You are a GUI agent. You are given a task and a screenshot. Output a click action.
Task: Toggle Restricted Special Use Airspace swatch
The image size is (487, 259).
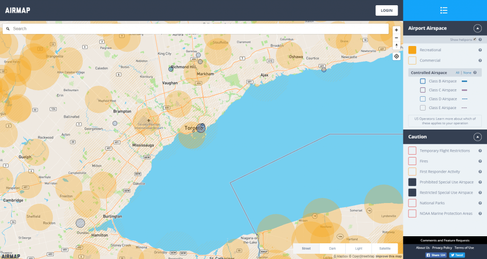[412, 193]
